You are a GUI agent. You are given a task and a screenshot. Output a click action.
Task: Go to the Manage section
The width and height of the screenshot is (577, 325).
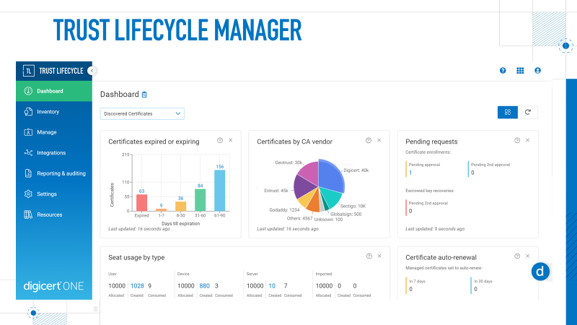54,132
